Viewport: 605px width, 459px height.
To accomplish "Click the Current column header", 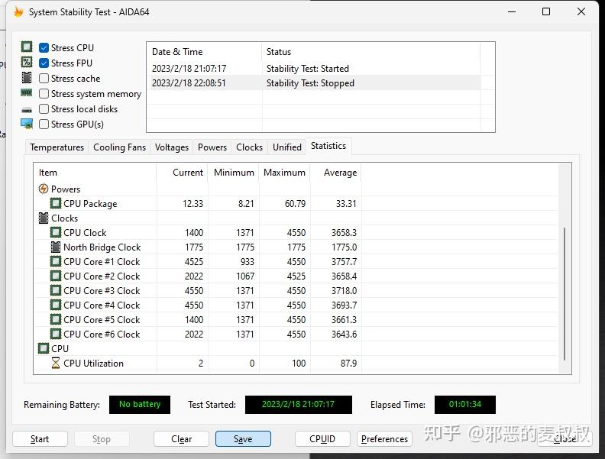I will 182,173.
